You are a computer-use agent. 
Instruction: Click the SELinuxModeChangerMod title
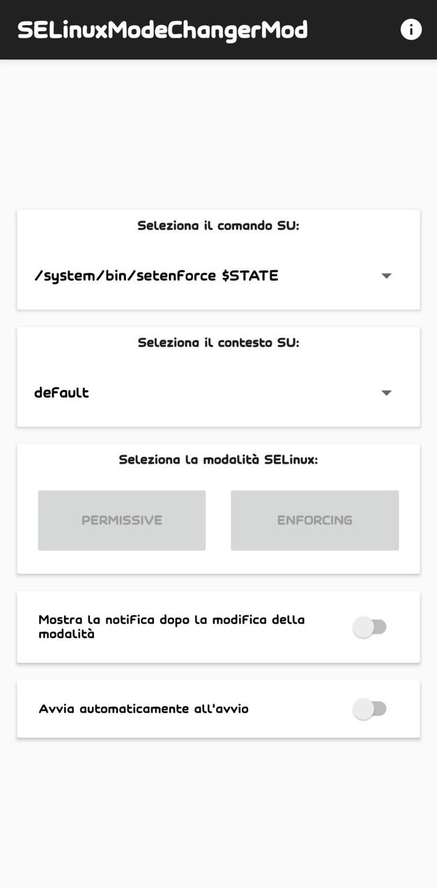pyautogui.click(x=162, y=30)
